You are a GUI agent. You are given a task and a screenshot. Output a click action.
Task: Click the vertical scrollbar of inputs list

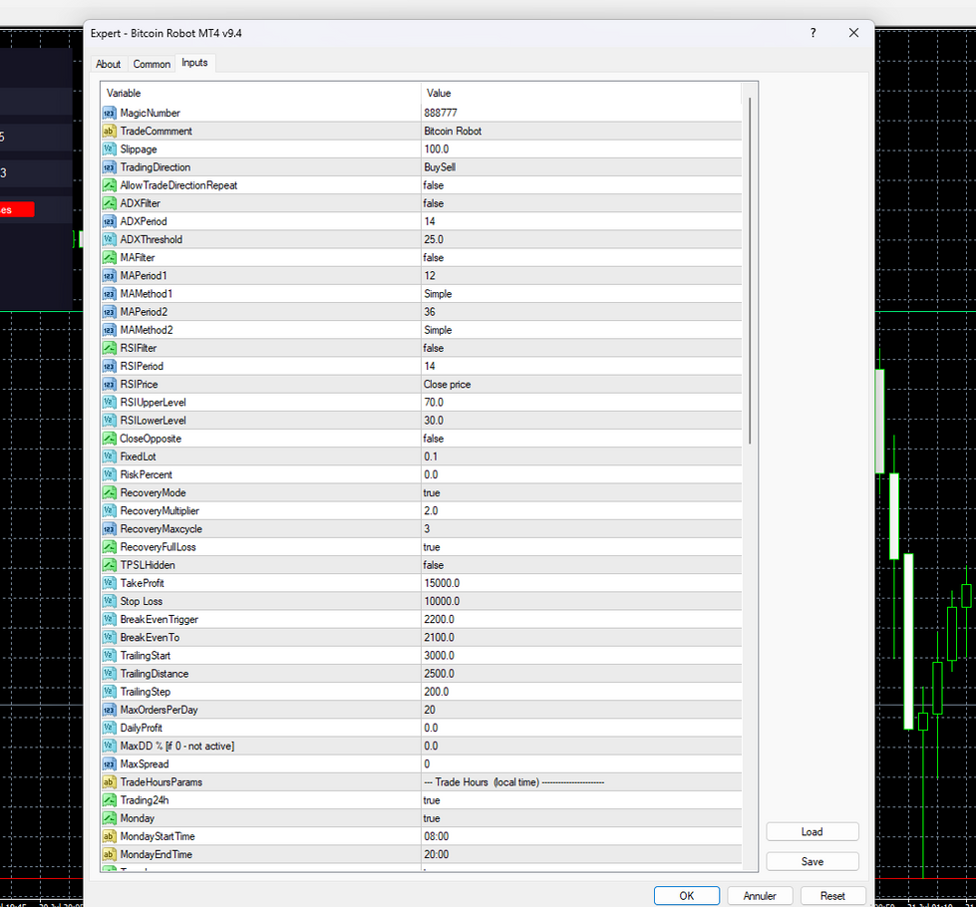[x=750, y=271]
